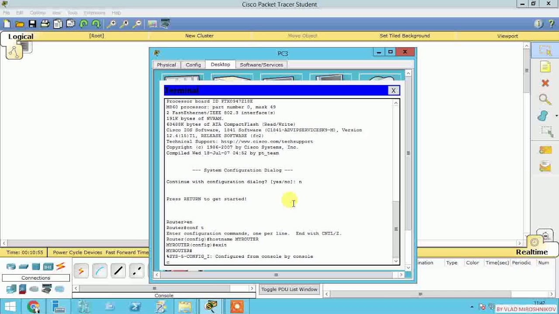Viewport: 559px width, 314px height.
Task: Open the drawing palette icon
Action: [152, 24]
